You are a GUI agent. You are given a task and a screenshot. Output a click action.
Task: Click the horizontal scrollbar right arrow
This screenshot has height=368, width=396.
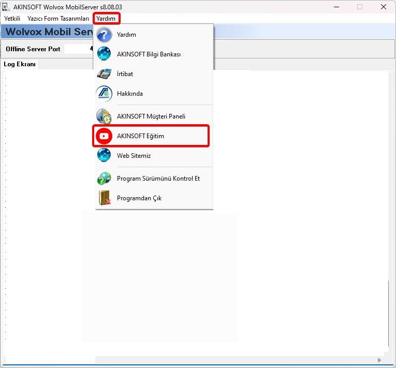pyautogui.click(x=379, y=360)
